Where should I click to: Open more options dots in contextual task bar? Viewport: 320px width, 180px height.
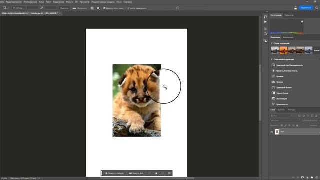click(162, 173)
